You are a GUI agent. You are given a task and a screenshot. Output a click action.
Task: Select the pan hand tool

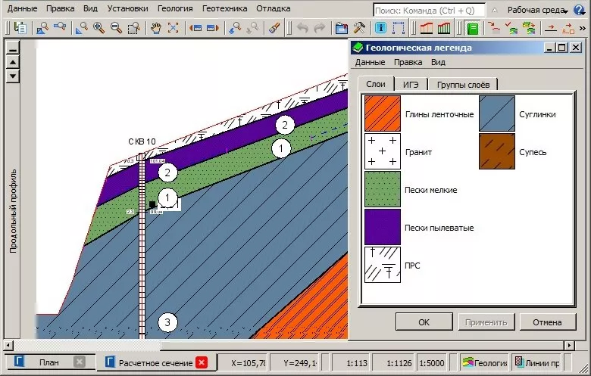[156, 28]
